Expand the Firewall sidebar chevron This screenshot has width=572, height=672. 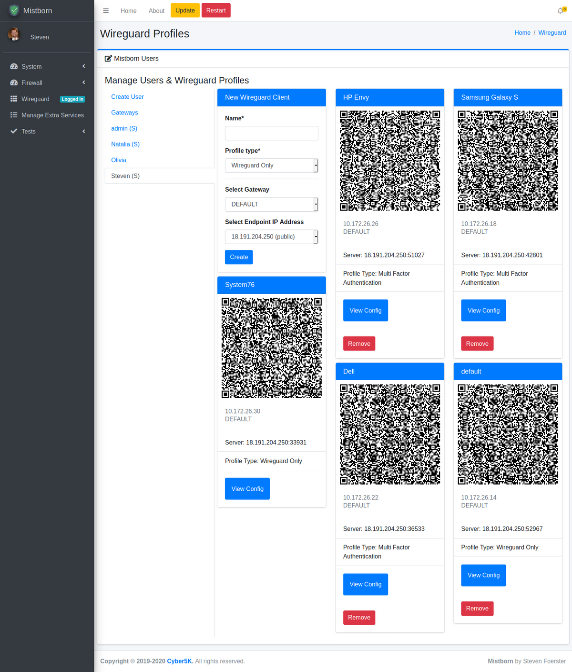[x=84, y=83]
